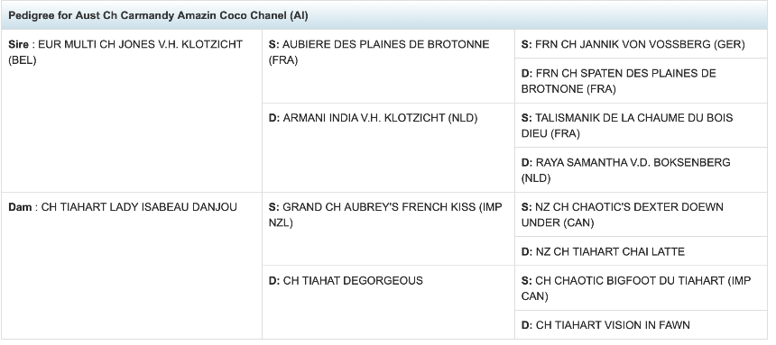
Task: Open GRAND CH AUBREY'S FRENCH KISS entry
Action: pyautogui.click(x=385, y=214)
